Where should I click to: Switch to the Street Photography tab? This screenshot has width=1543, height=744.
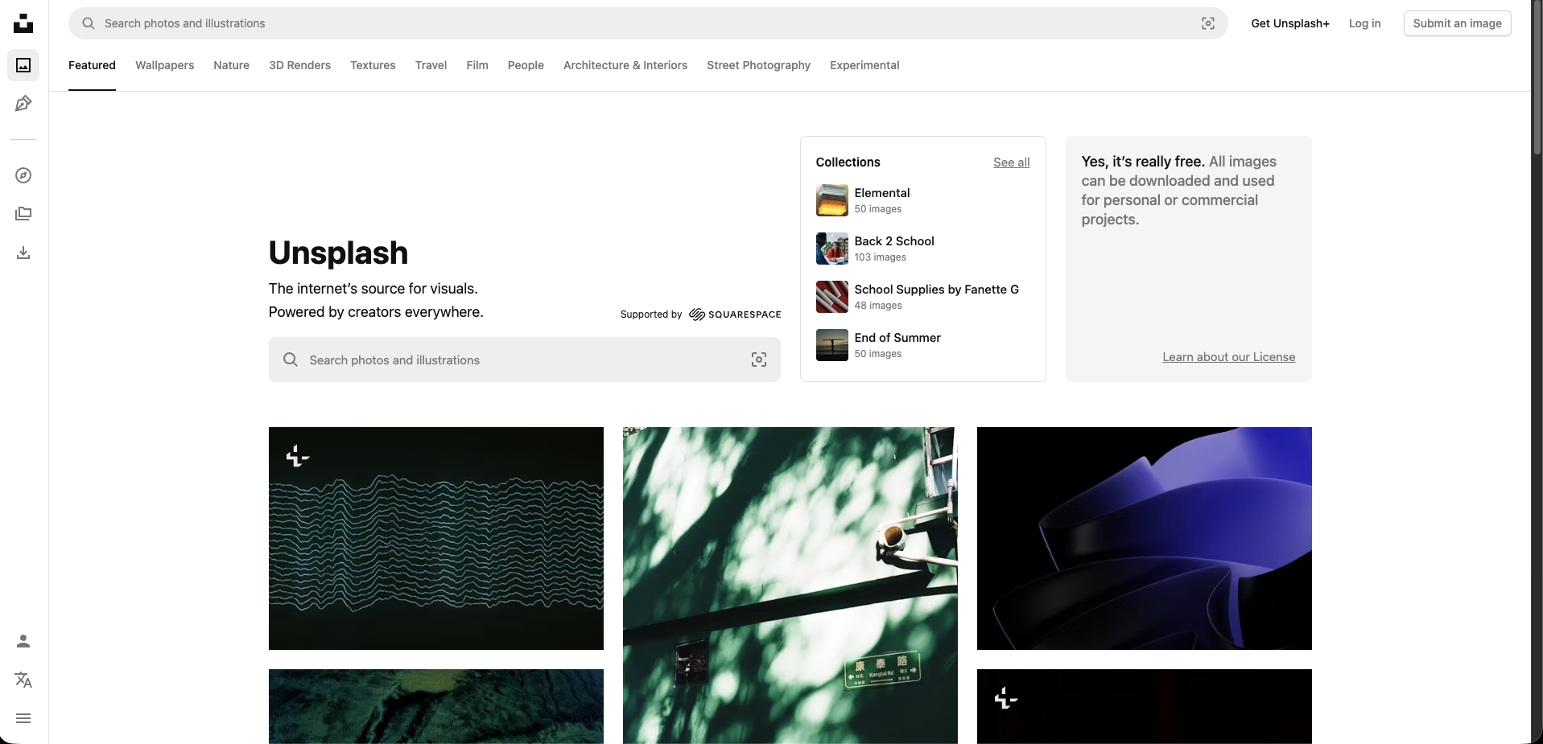click(758, 65)
